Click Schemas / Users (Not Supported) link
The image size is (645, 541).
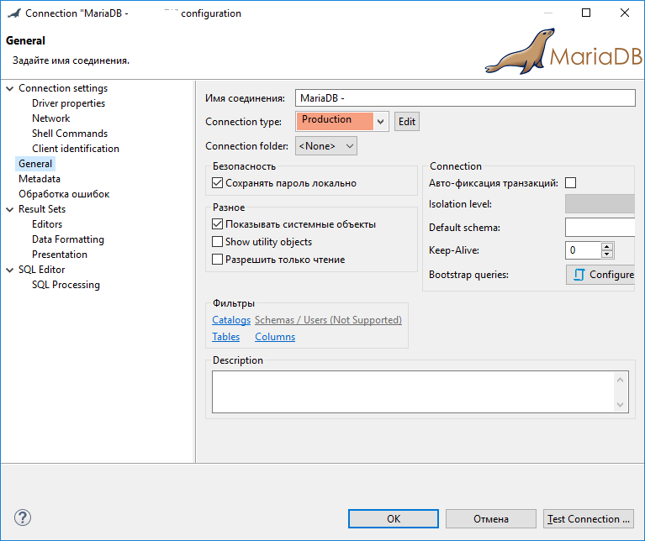(328, 319)
